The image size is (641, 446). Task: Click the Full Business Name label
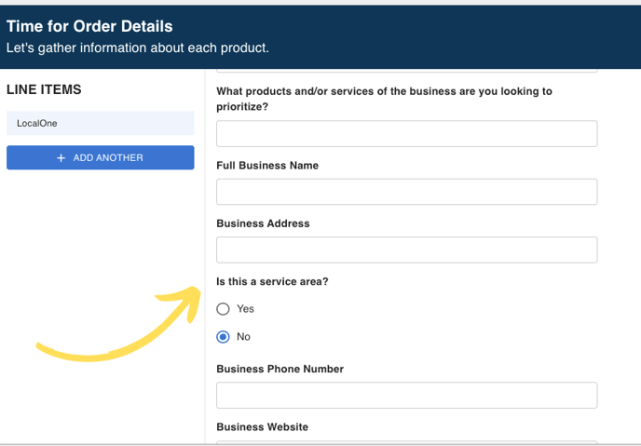(267, 166)
